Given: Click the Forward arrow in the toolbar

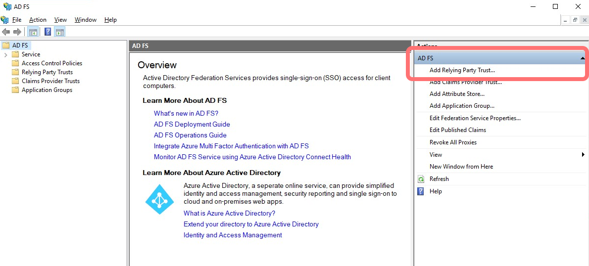Looking at the screenshot, I should click(17, 32).
